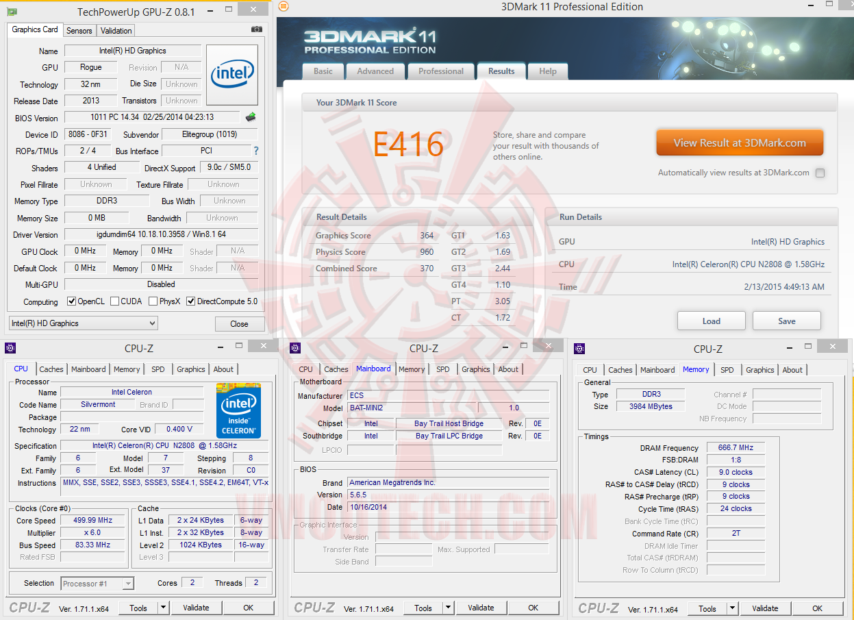Expand Tools arrow in Memory CPU-Z window

pyautogui.click(x=732, y=608)
